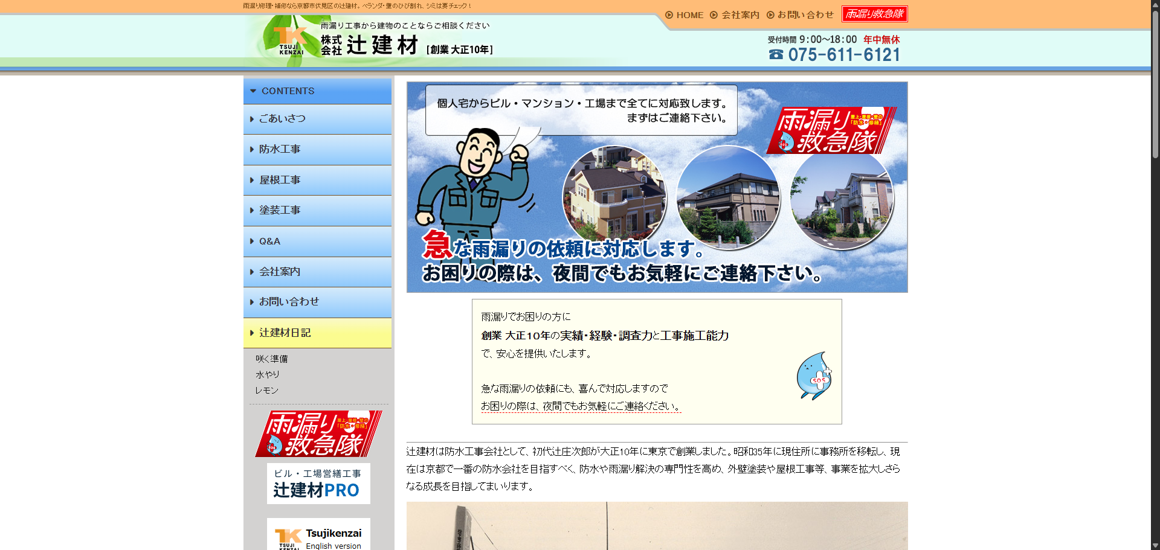Click the red 雨漏り救急隊 header badge
Screen dimensions: 1160x550
point(874,14)
